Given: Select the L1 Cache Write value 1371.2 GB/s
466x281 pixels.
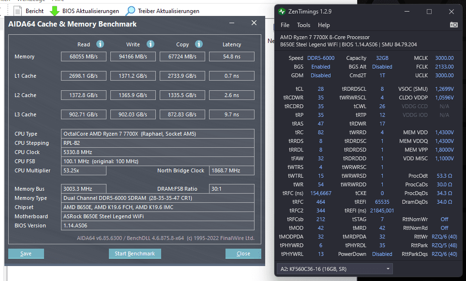Looking at the screenshot, I should coord(133,76).
